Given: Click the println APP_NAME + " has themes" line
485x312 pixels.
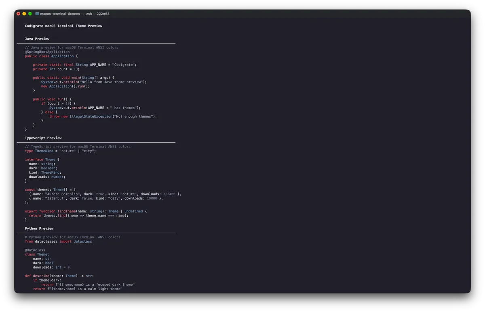Looking at the screenshot, I should (x=95, y=108).
